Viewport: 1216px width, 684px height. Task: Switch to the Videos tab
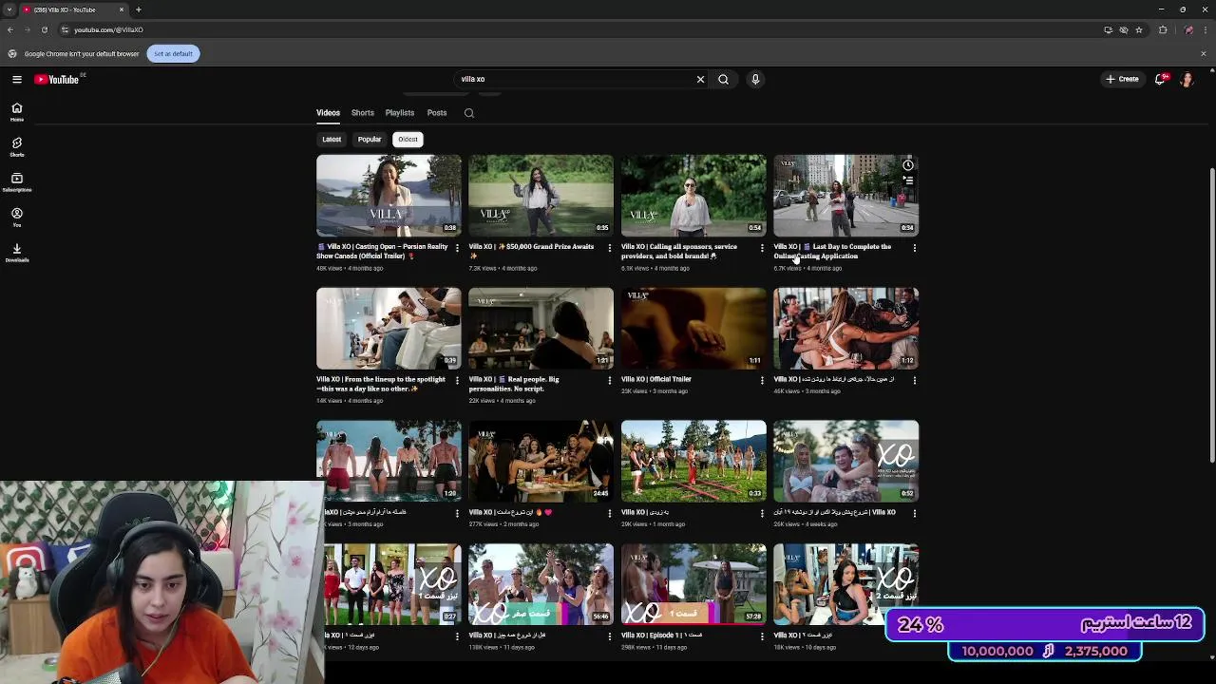coord(328,113)
